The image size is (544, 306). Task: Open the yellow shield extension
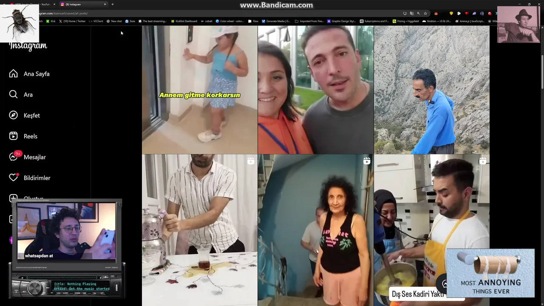[451, 13]
